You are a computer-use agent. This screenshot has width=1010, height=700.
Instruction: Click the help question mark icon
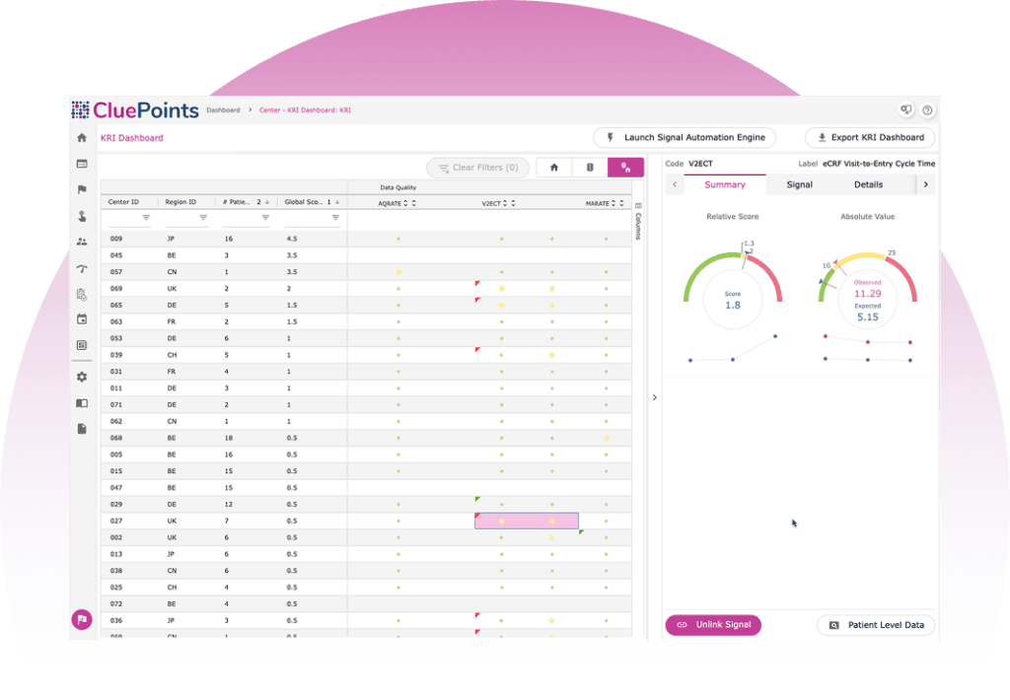click(927, 110)
